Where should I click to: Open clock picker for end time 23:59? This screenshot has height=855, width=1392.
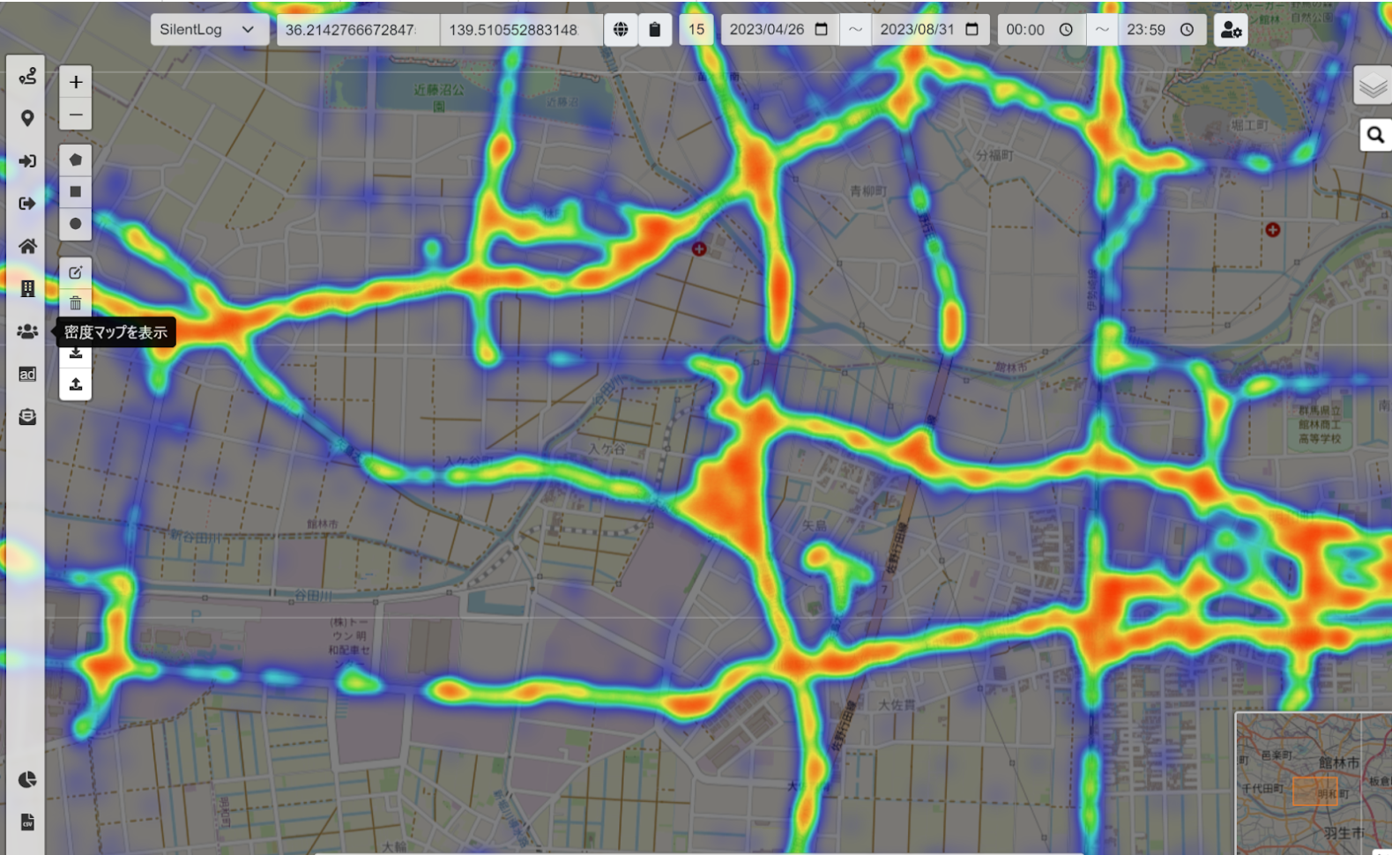click(1187, 29)
